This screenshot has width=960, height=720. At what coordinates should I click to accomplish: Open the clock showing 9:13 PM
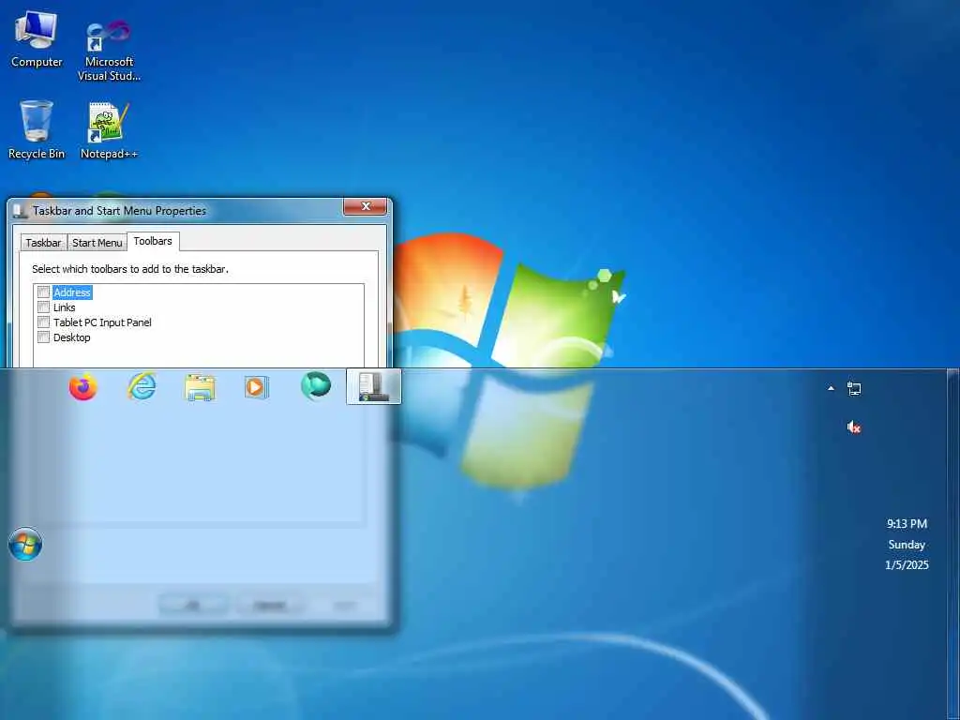[x=907, y=524]
